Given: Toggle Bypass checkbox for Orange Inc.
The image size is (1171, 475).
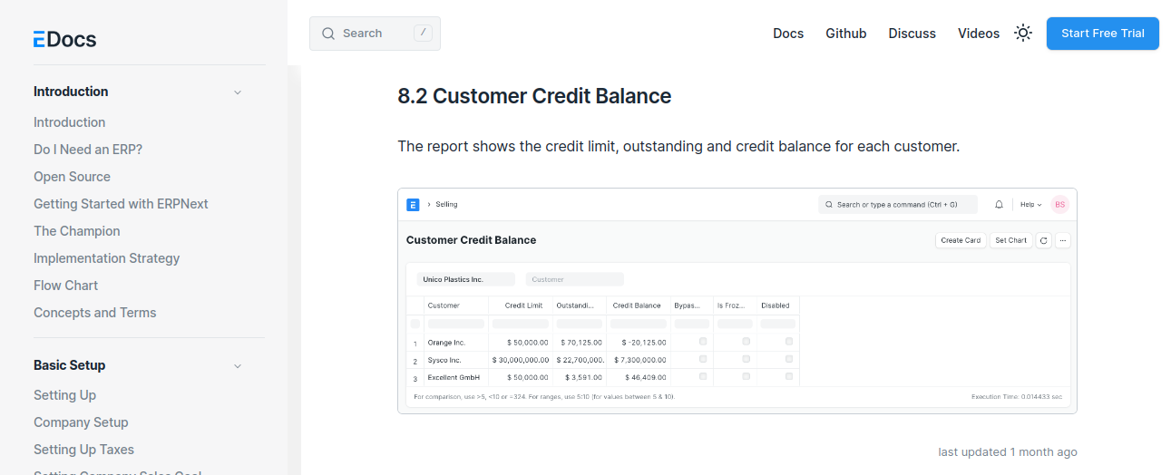Looking at the screenshot, I should (703, 342).
